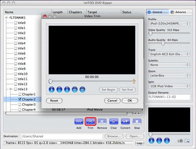This screenshot has height=149, width=196.
Task: Click the Name column header
Action: click(27, 12)
